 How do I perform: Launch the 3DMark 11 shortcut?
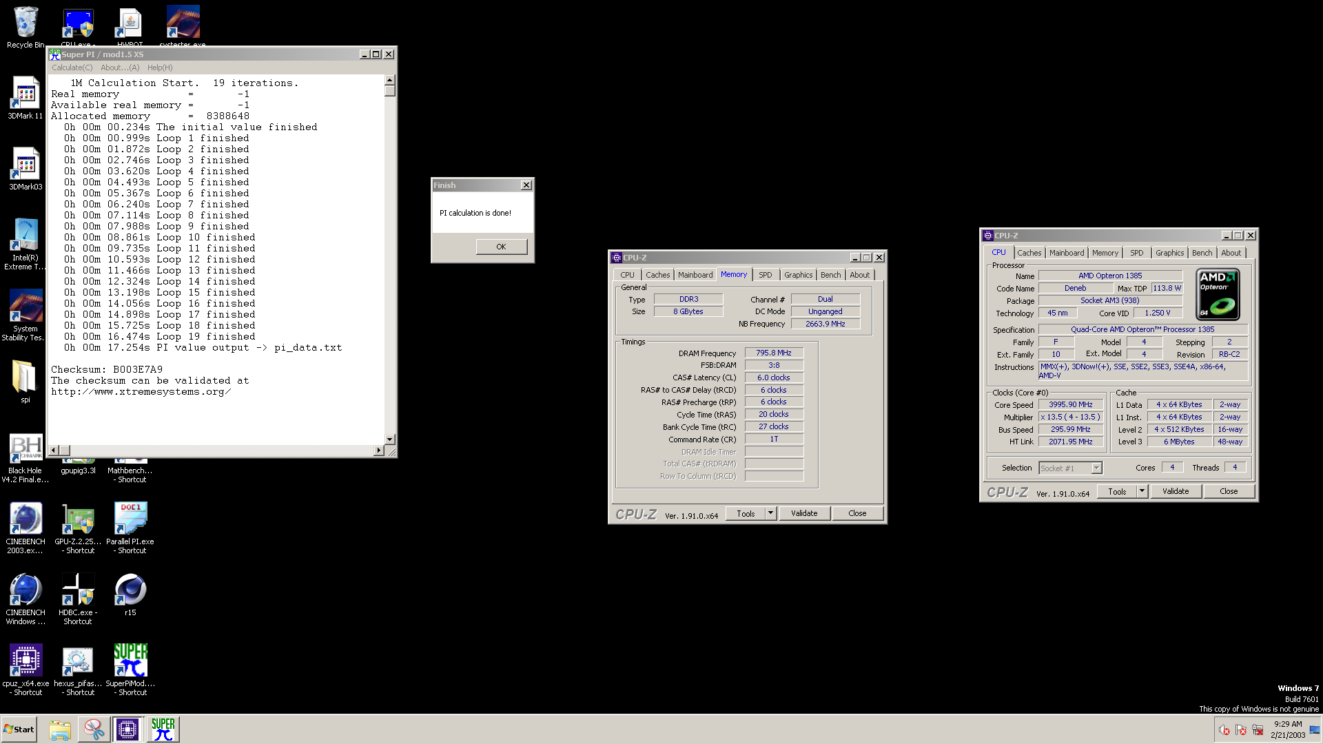[x=25, y=98]
